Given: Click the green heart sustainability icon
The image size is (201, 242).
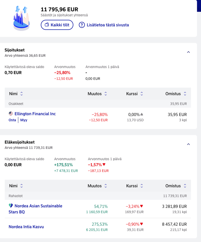Looking at the screenshot, I should [11, 206].
